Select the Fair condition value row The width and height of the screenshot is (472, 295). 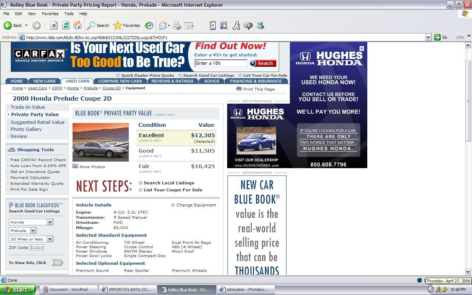click(176, 166)
